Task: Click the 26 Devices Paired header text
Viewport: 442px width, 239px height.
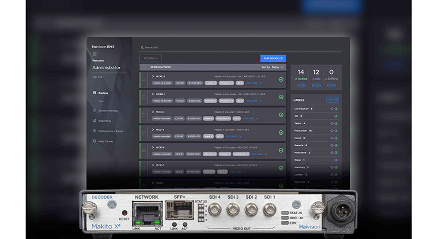Action: (160, 67)
